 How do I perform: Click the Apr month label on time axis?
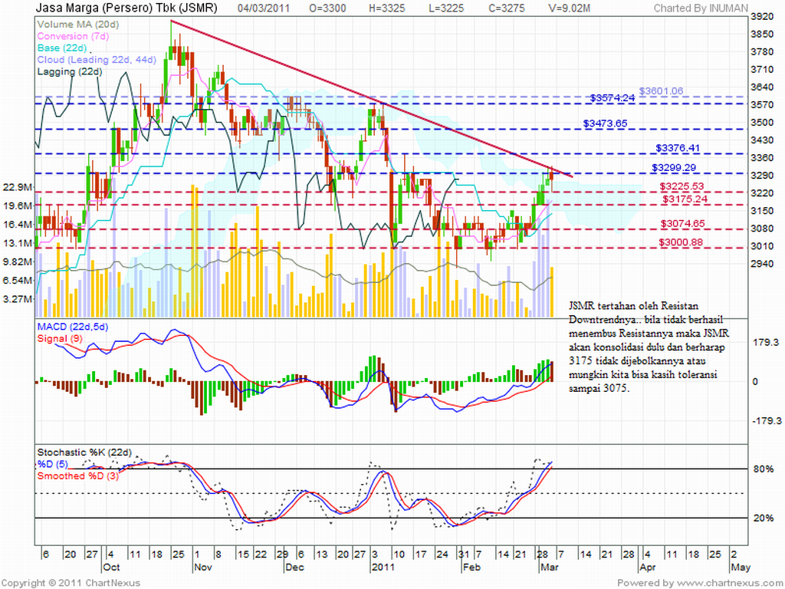coord(648,567)
